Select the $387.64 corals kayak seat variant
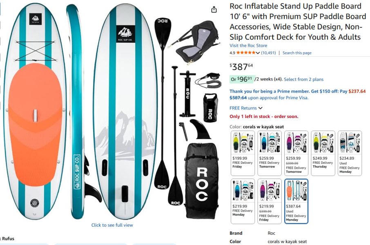The height and width of the screenshot is (245, 370). (296, 201)
